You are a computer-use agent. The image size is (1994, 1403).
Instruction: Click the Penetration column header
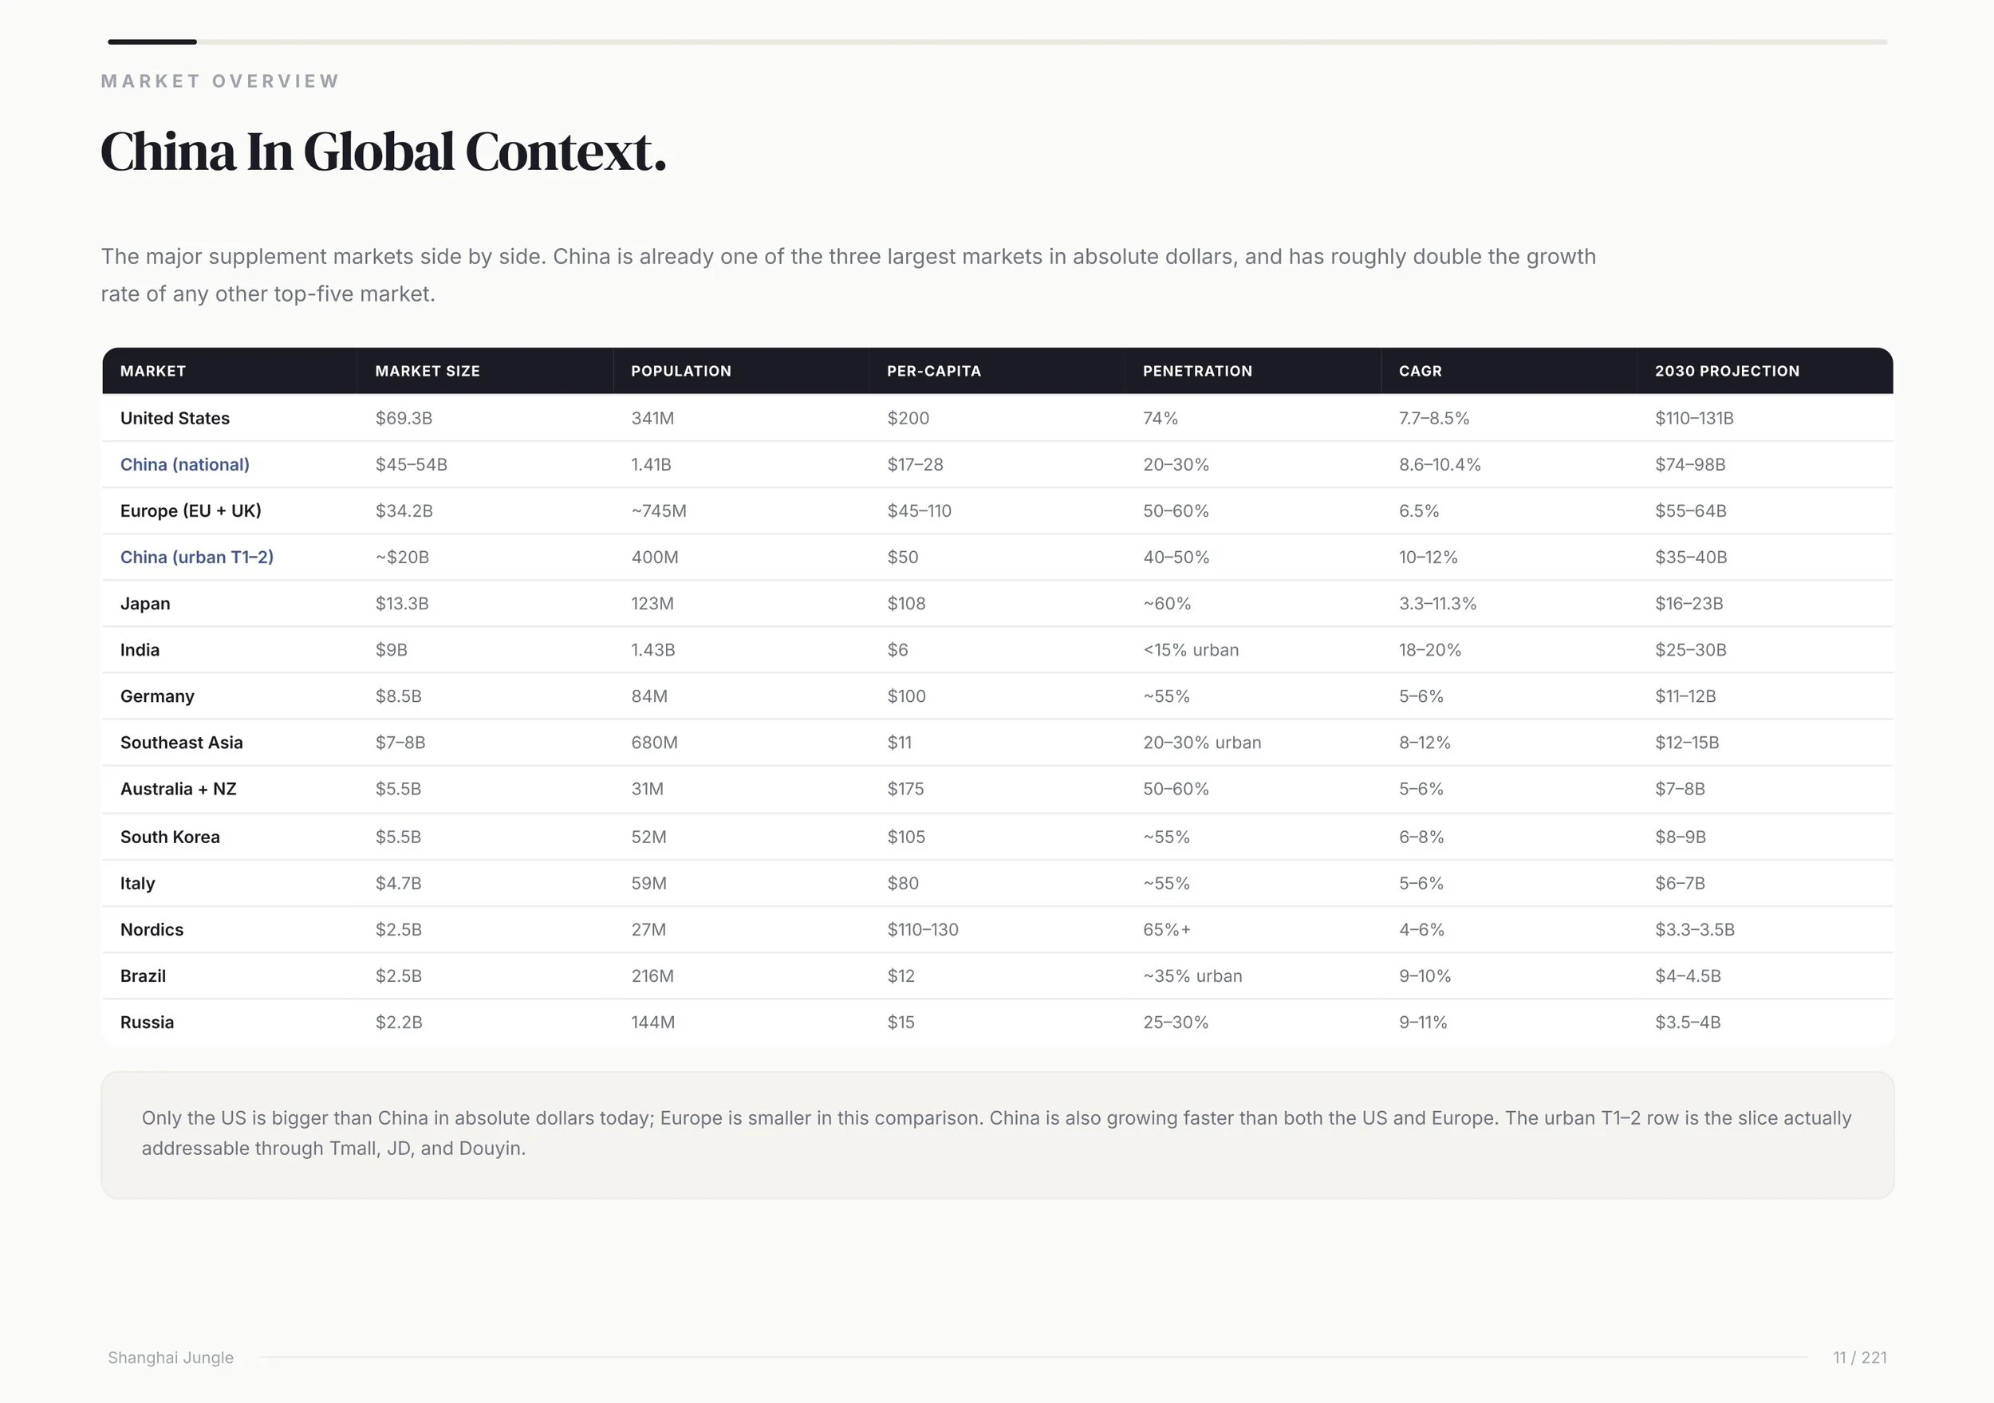click(x=1198, y=371)
